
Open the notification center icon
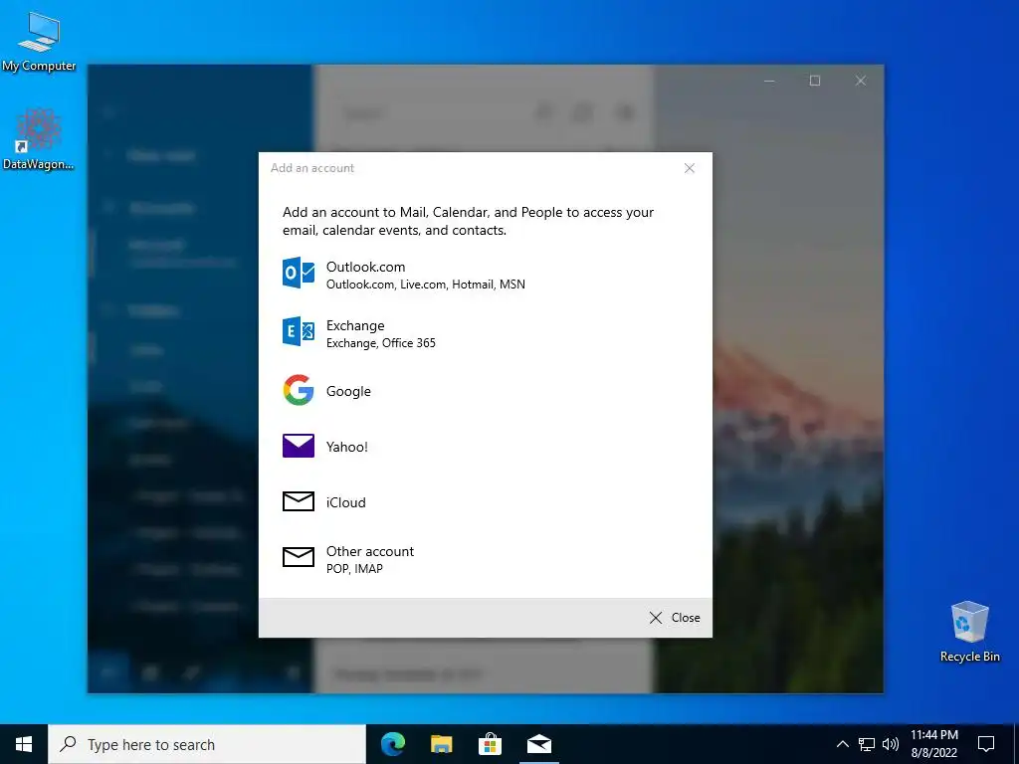[x=986, y=744]
